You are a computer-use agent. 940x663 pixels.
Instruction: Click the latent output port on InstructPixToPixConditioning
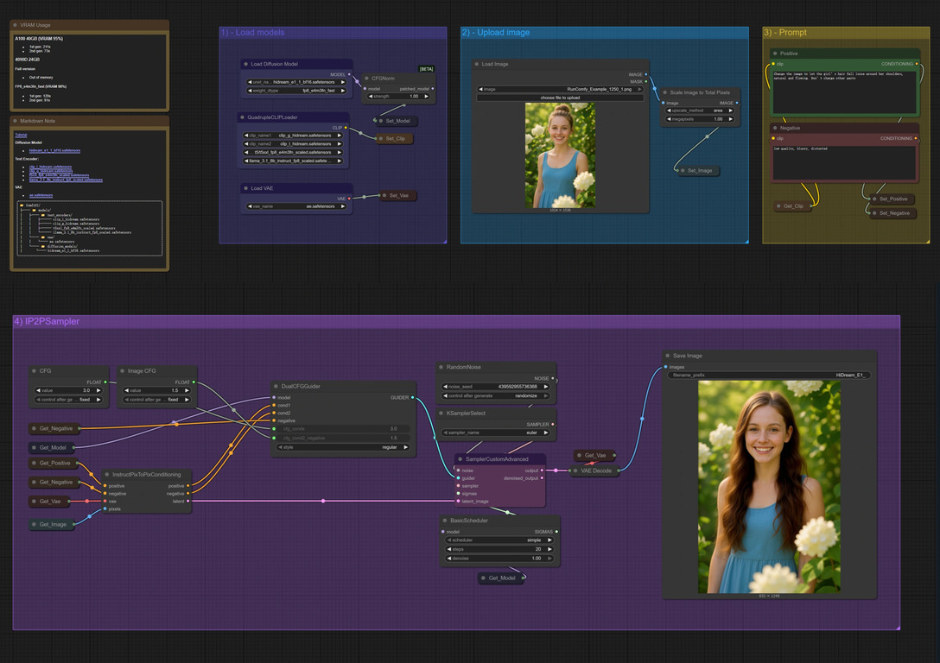pos(190,501)
